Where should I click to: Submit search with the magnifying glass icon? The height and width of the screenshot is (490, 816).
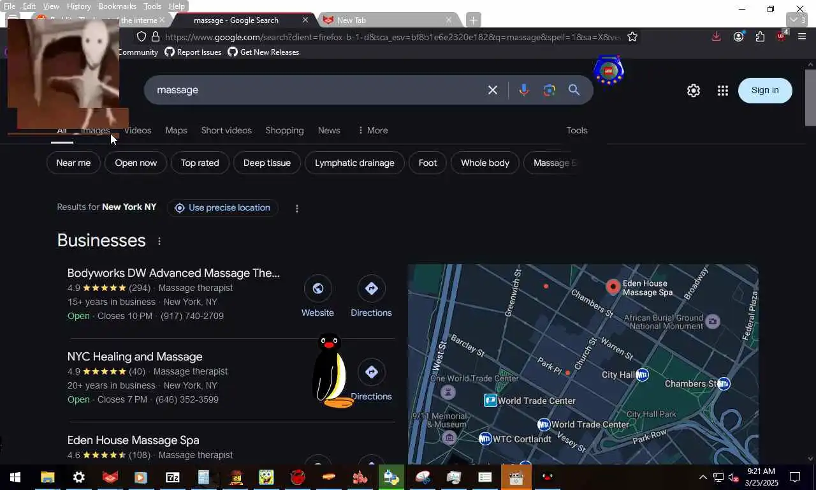pyautogui.click(x=574, y=90)
